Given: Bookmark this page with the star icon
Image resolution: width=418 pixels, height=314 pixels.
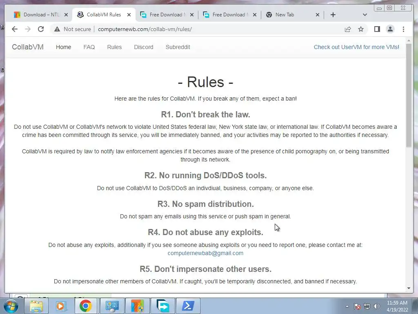Looking at the screenshot, I should pyautogui.click(x=361, y=29).
